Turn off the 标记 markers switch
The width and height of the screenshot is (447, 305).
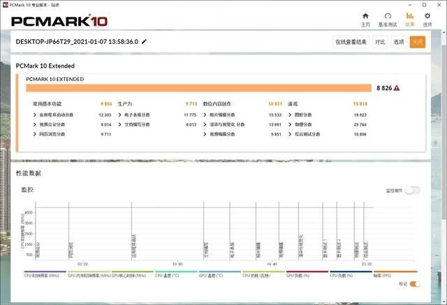coord(415,284)
